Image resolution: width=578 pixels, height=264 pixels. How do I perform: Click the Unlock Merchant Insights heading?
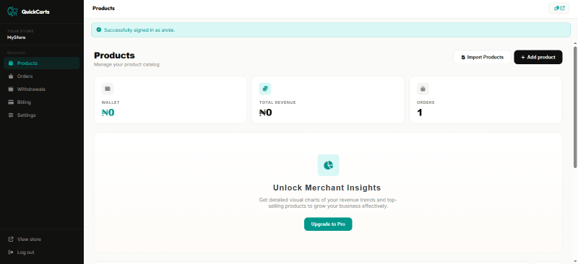pos(327,188)
